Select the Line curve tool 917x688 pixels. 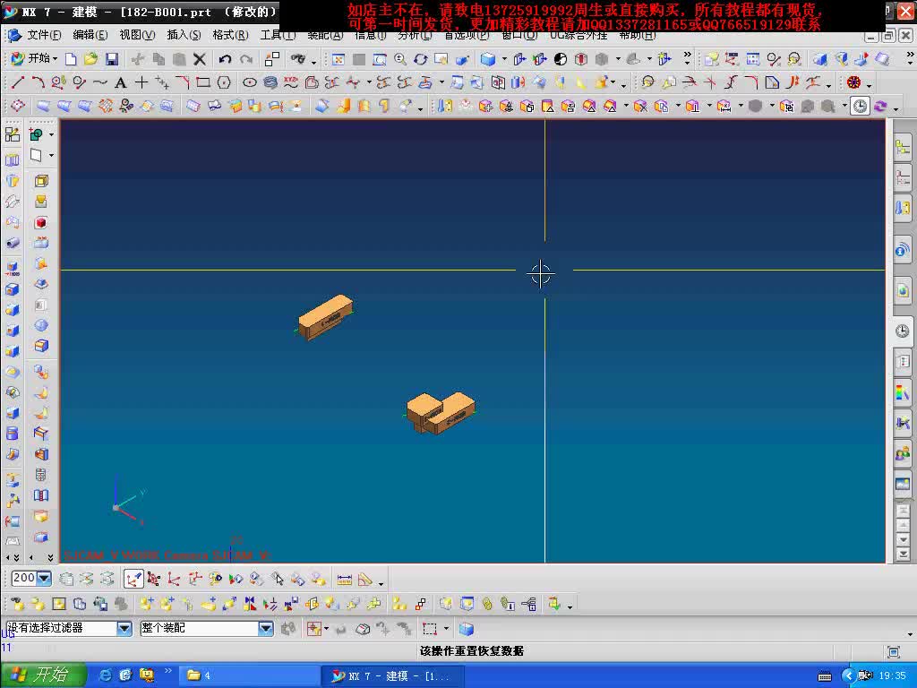[x=18, y=82]
